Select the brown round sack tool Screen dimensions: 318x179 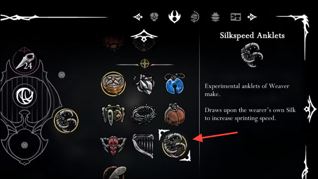(175, 114)
